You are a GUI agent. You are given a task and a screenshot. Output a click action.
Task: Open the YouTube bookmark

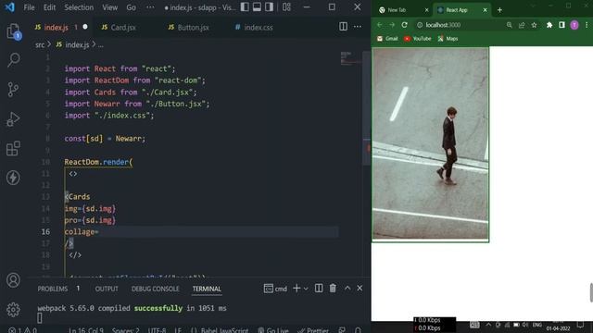[418, 39]
